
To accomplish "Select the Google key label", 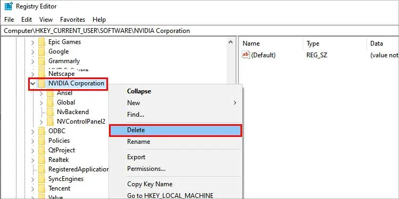I will click(59, 51).
